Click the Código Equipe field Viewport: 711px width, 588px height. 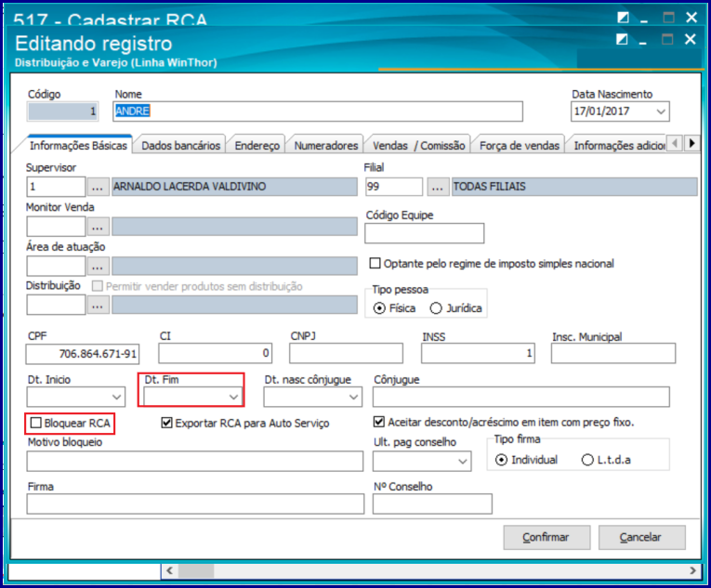point(425,233)
